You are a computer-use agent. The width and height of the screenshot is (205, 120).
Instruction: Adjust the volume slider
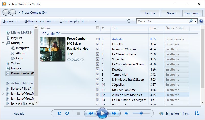pos(141,113)
